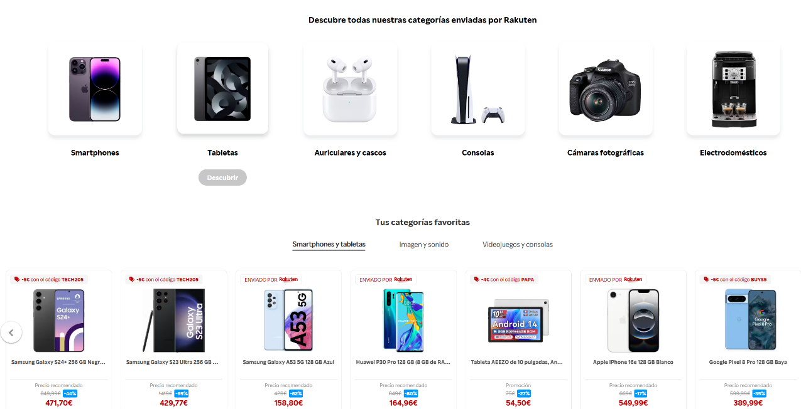
Task: Open the coffee machine Electrodomésticos tile
Action: point(733,89)
